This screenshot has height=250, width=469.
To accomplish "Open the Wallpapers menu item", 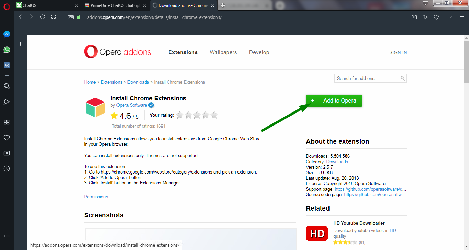I will (223, 52).
